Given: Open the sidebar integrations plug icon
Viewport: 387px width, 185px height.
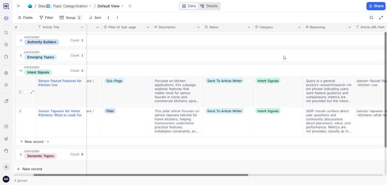Looking at the screenshot, I should click(6, 85).
